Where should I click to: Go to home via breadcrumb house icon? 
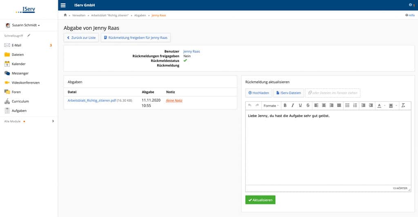coord(65,15)
